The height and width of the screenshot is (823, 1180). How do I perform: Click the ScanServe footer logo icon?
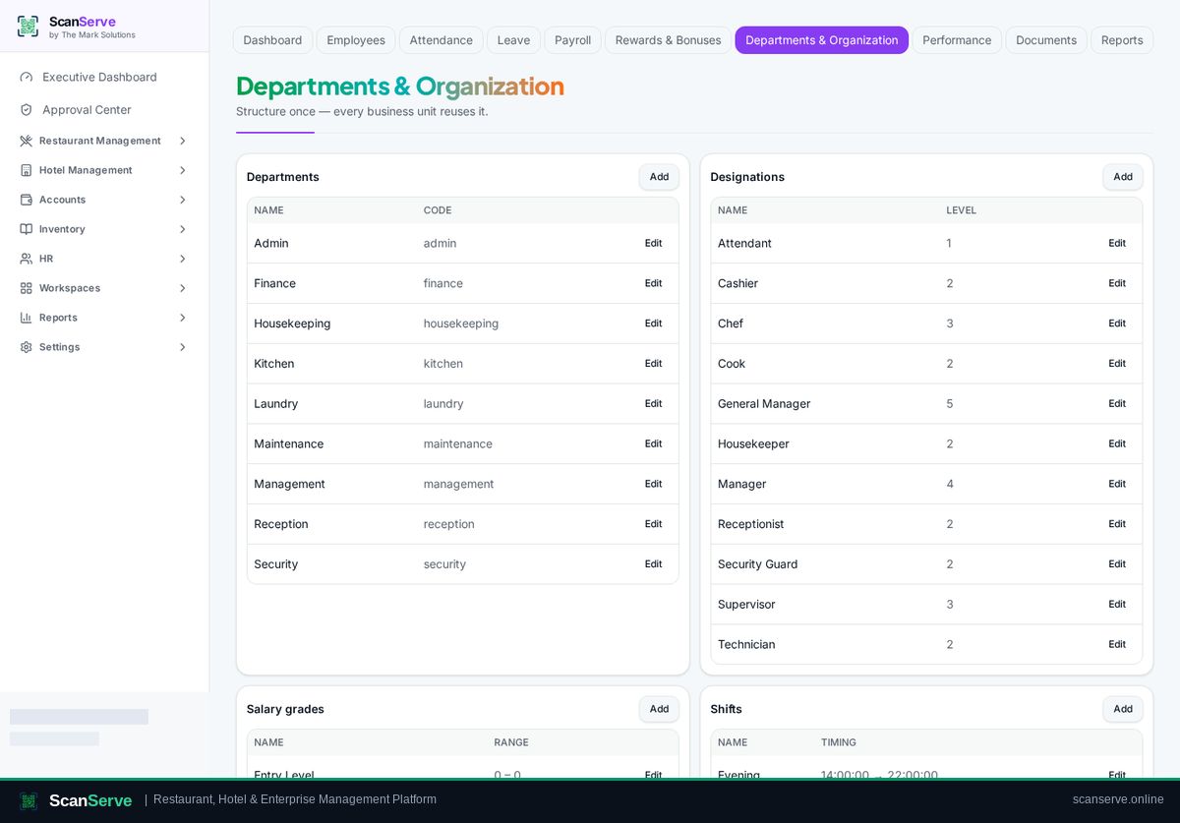pos(29,800)
